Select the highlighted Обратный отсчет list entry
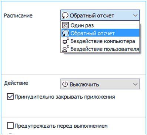 pyautogui.click(x=100, y=33)
